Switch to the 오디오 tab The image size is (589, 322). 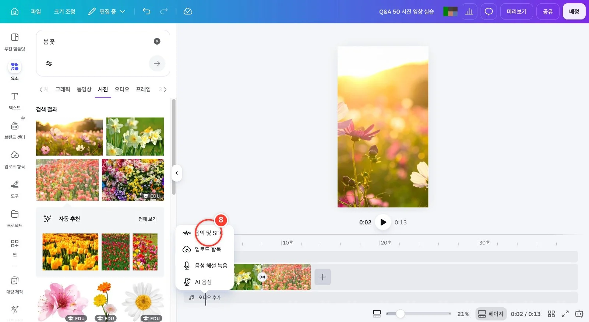(x=122, y=89)
